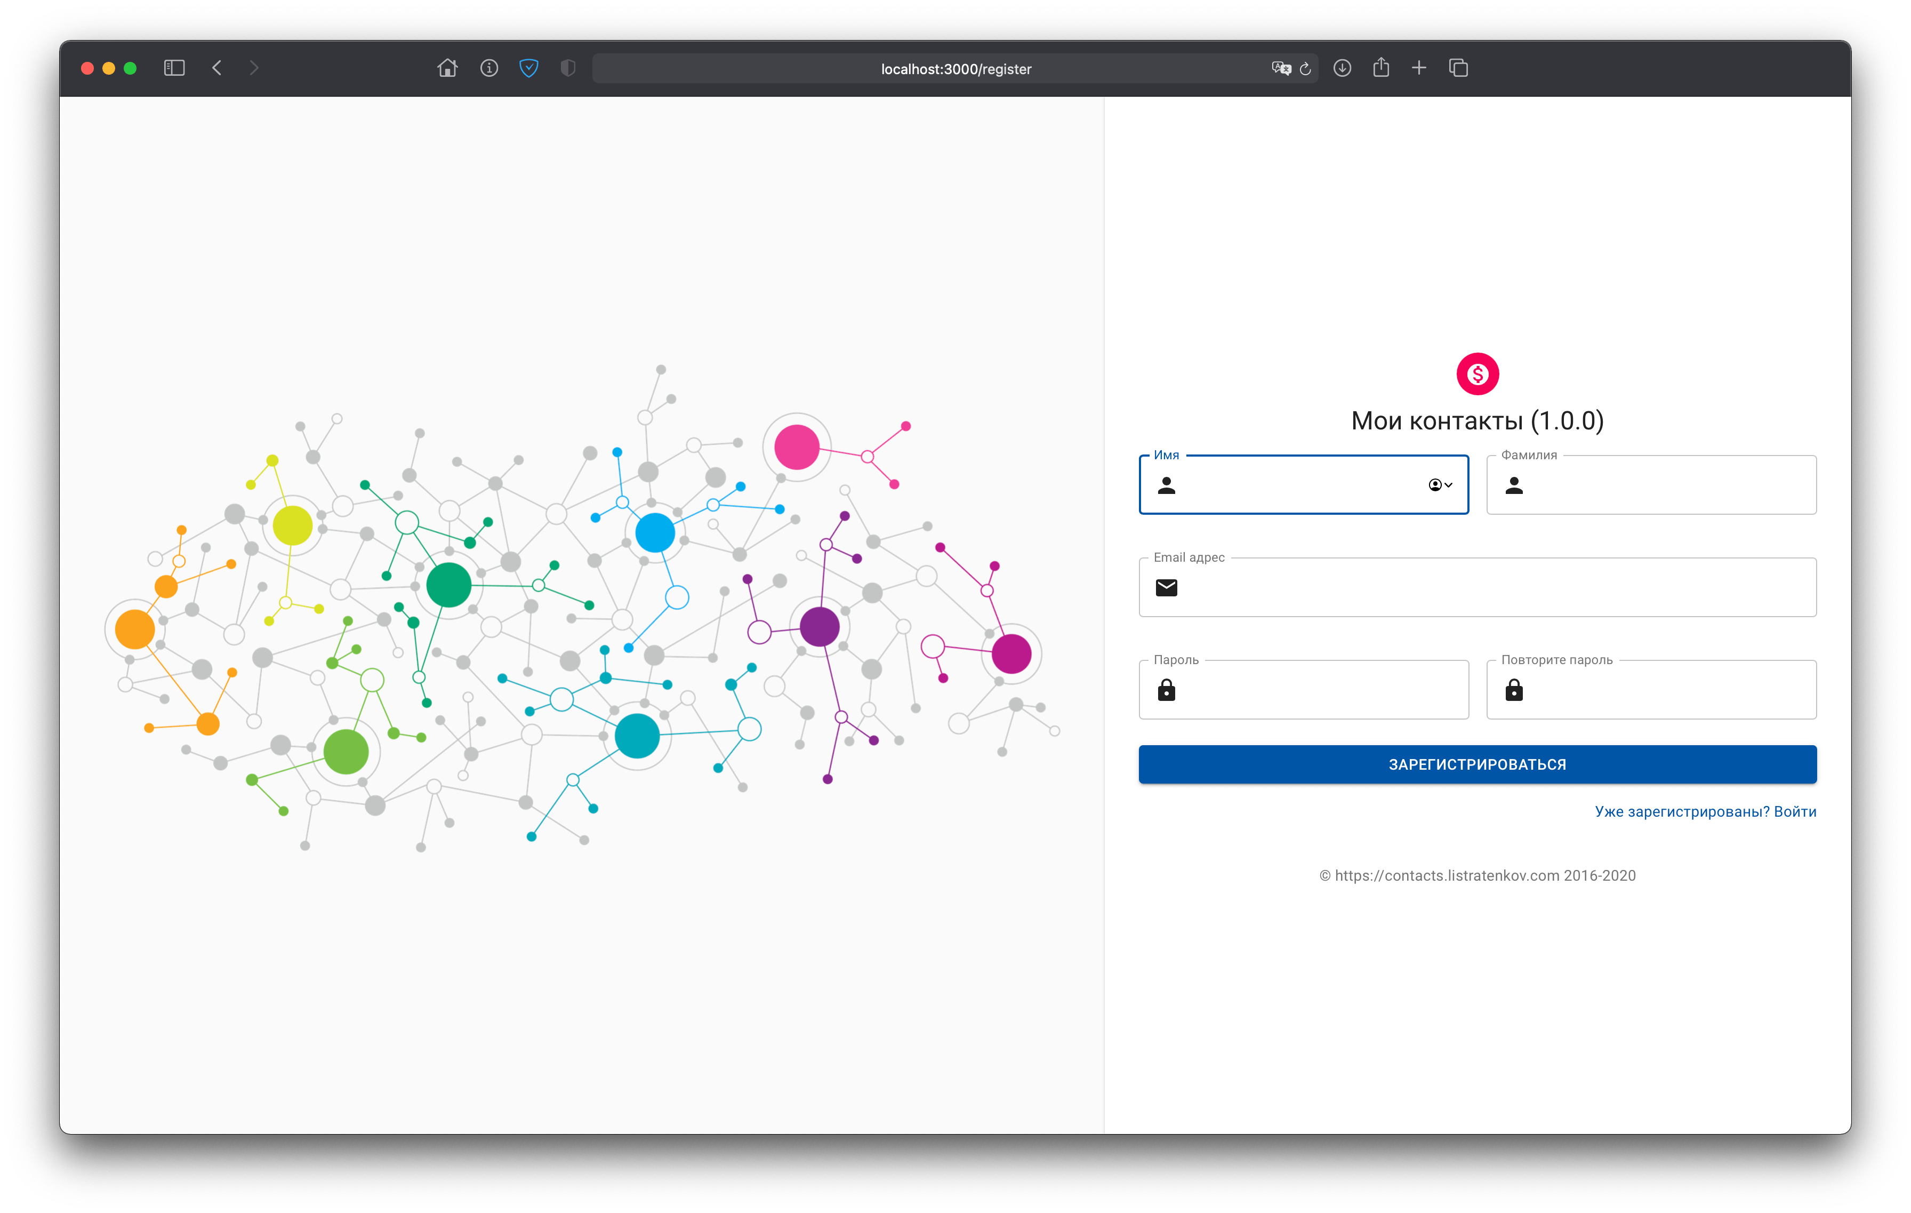Viewport: 1911px width, 1213px height.
Task: Focus the Повторите пароль field
Action: (1667, 691)
